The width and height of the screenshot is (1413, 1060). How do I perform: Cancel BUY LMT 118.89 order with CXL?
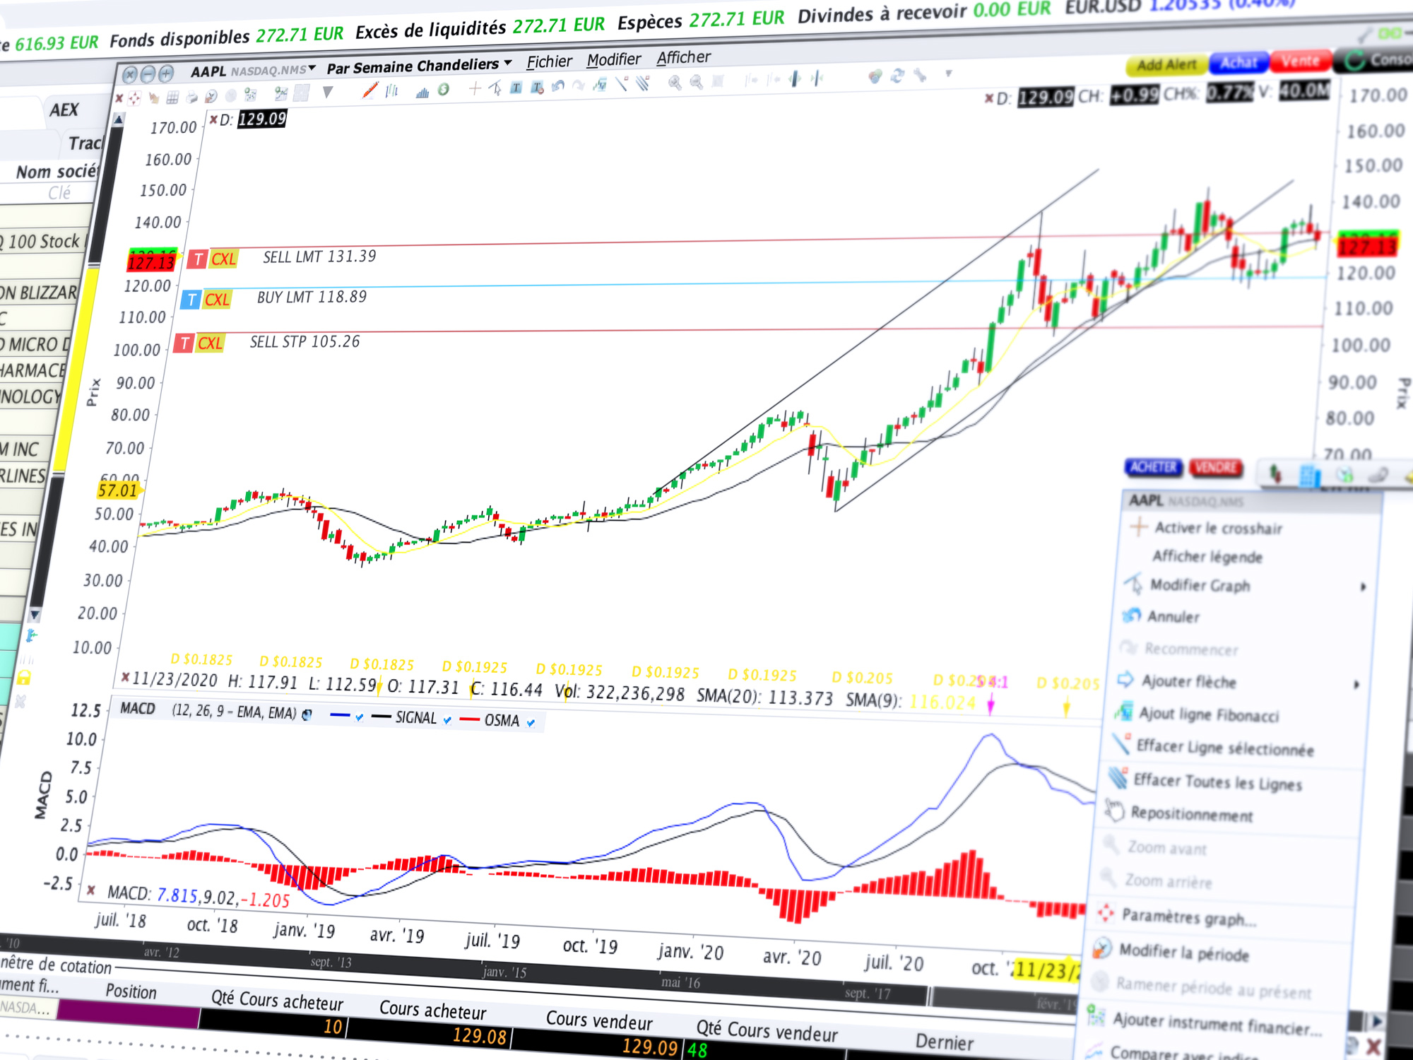click(x=217, y=300)
